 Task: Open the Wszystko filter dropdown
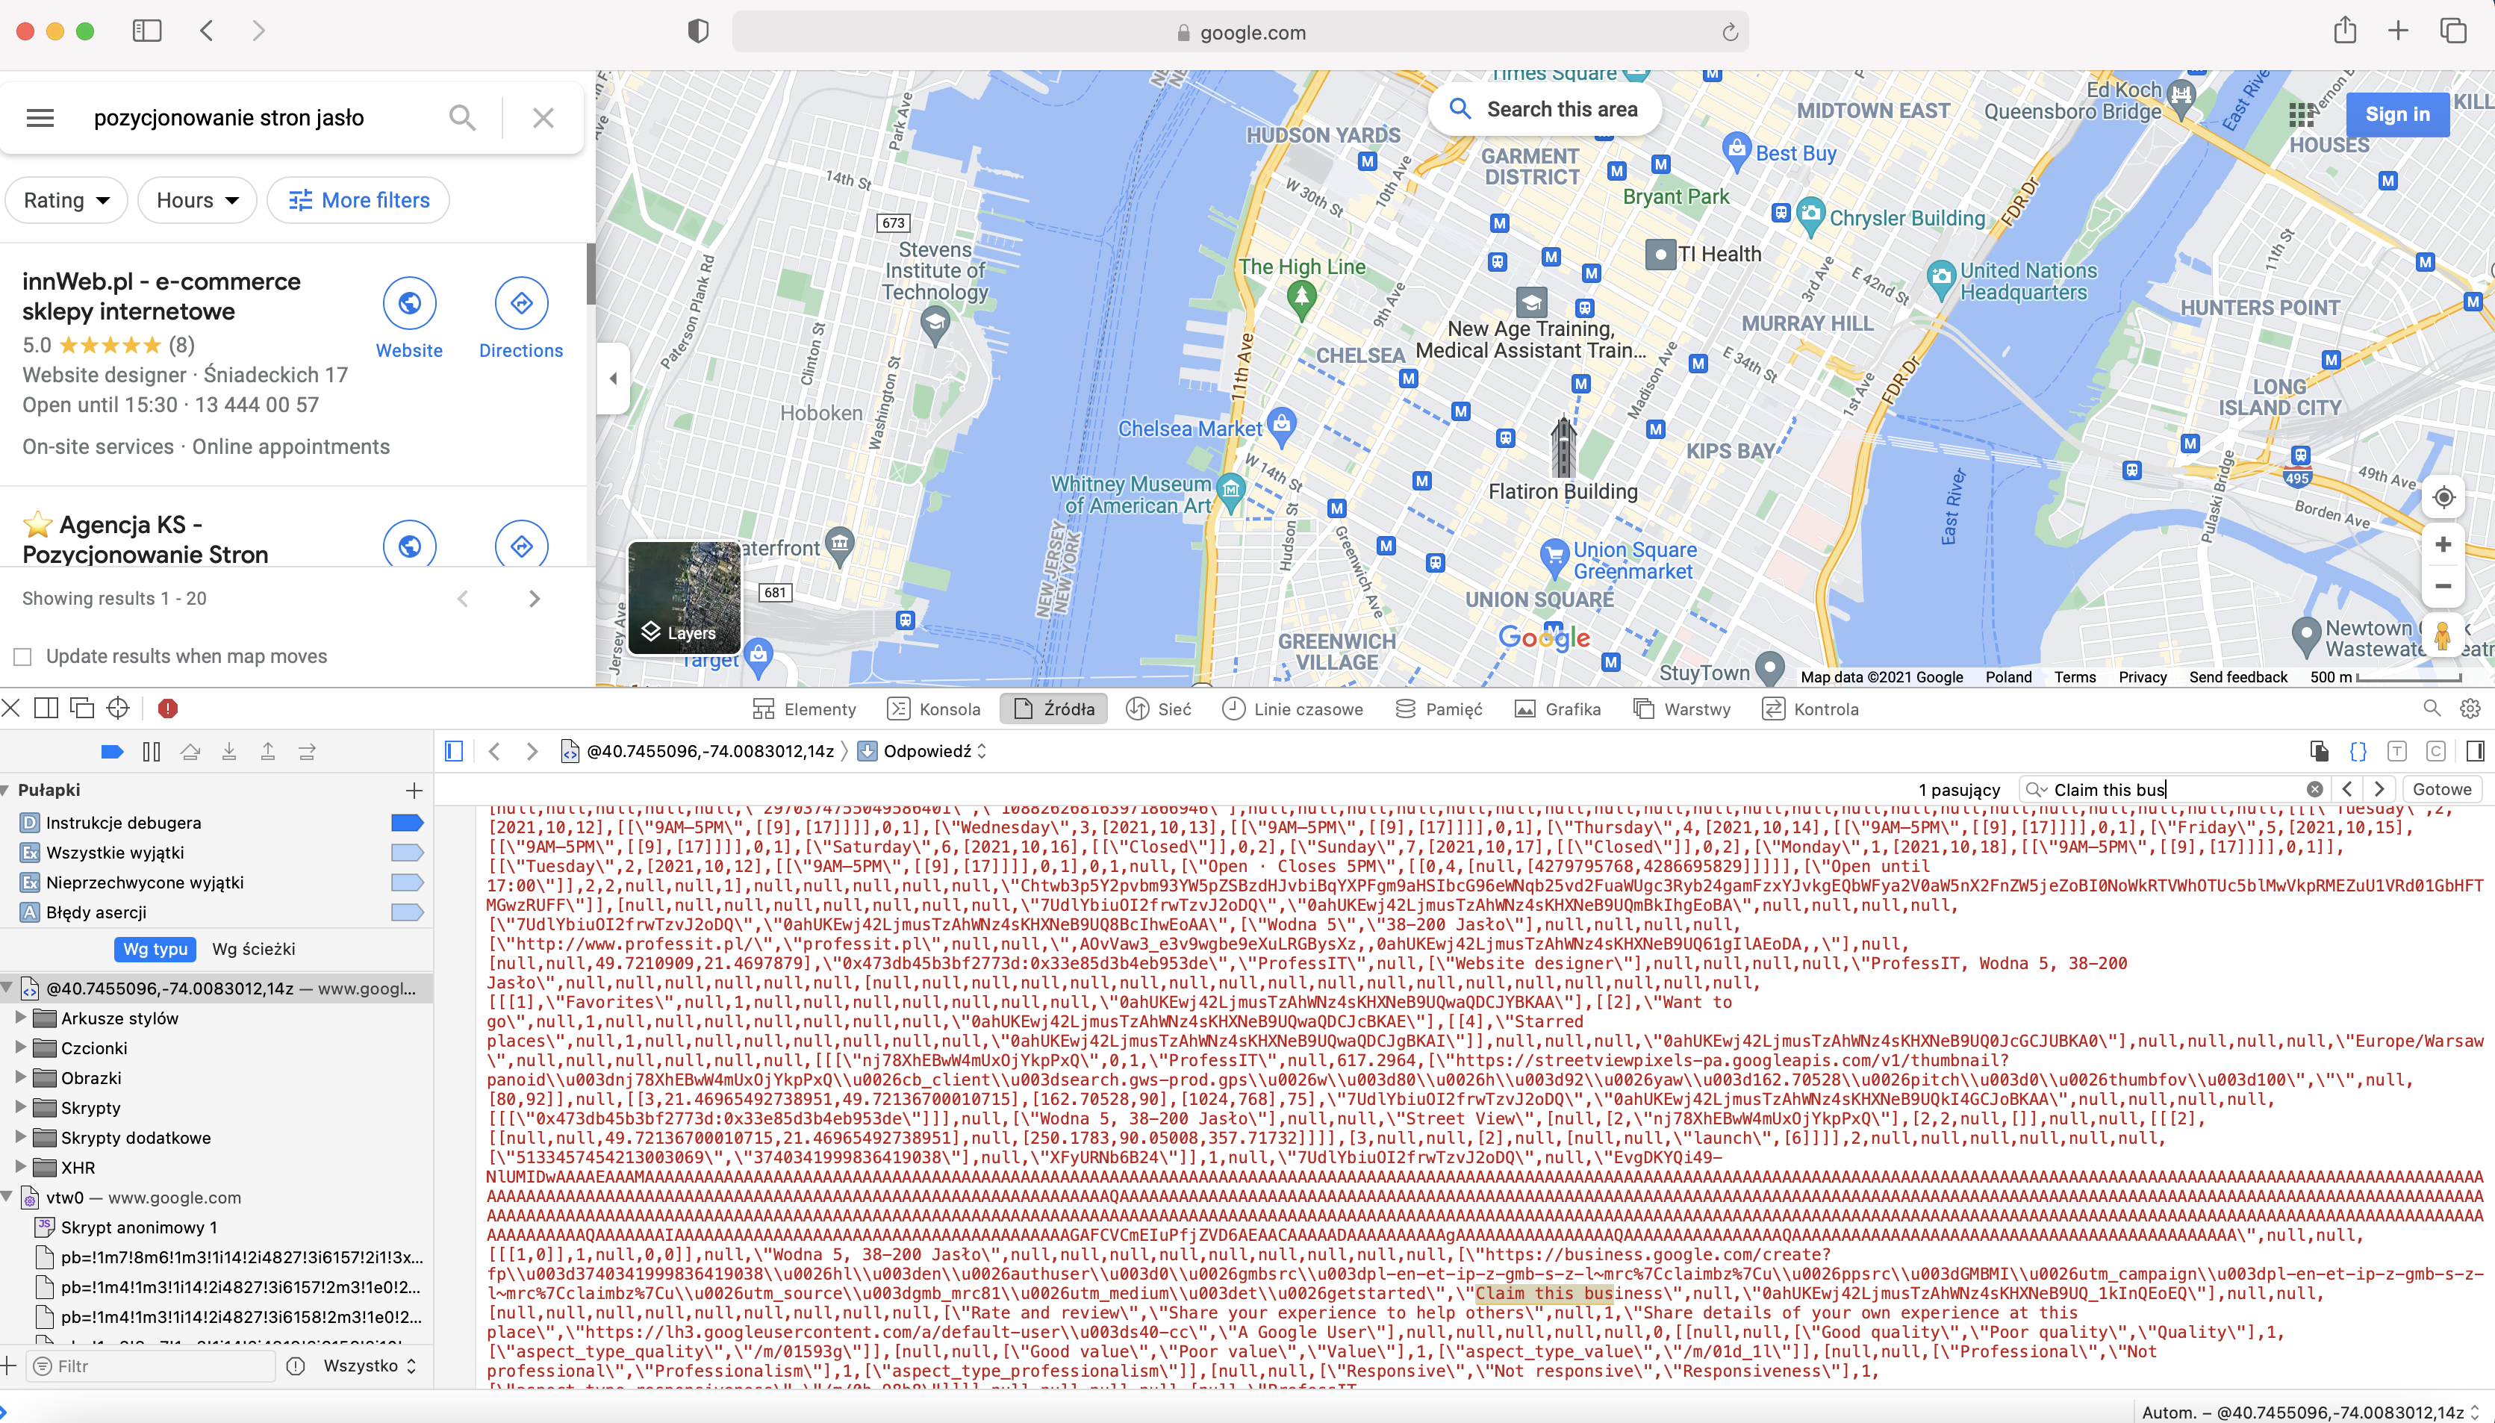tap(370, 1366)
